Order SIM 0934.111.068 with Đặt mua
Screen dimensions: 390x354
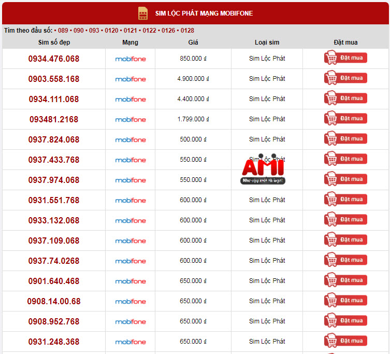[345, 98]
